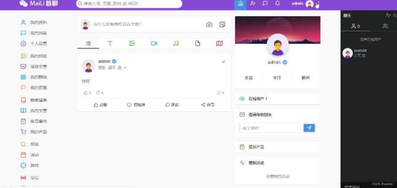This screenshot has width=397, height=188.
Task: Expand the options chevron on admin's post
Action: point(223,62)
